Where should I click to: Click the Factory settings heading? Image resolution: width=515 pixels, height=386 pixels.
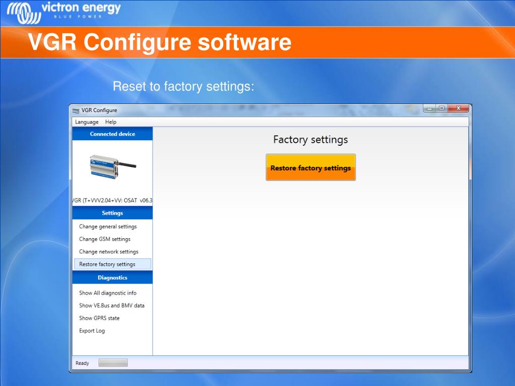pyautogui.click(x=310, y=140)
